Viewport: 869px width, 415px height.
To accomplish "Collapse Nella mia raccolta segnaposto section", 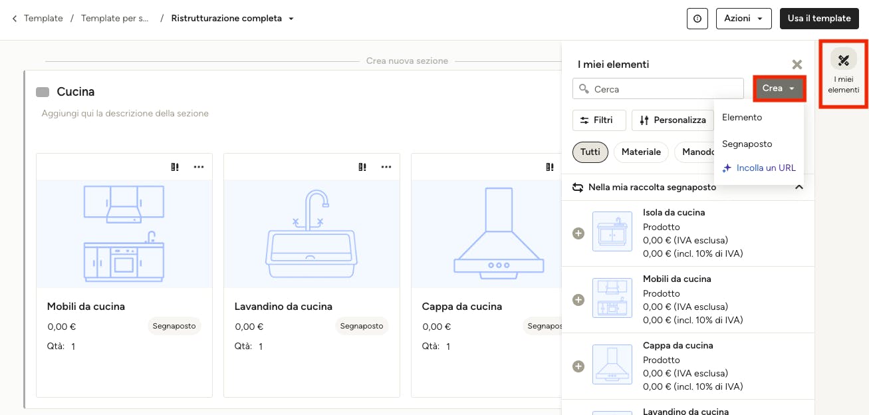I will 800,188.
